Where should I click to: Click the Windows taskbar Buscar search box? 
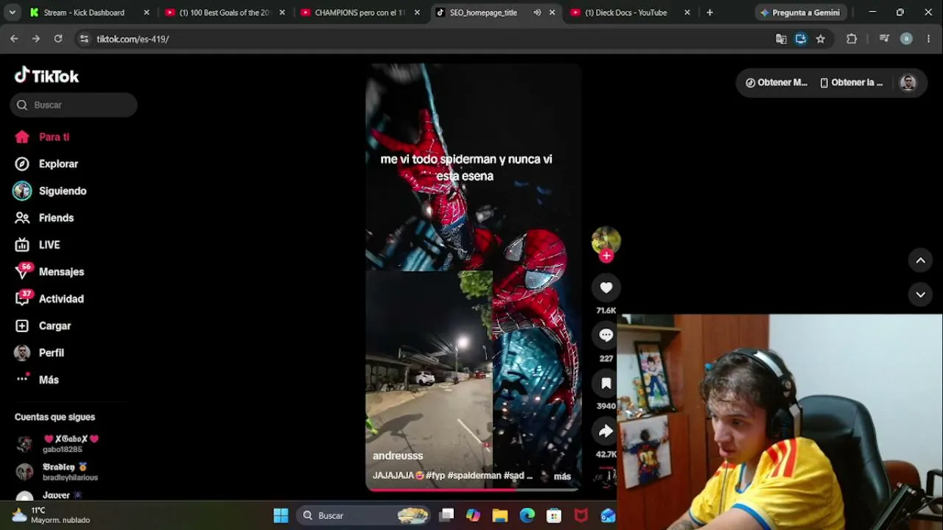[364, 515]
